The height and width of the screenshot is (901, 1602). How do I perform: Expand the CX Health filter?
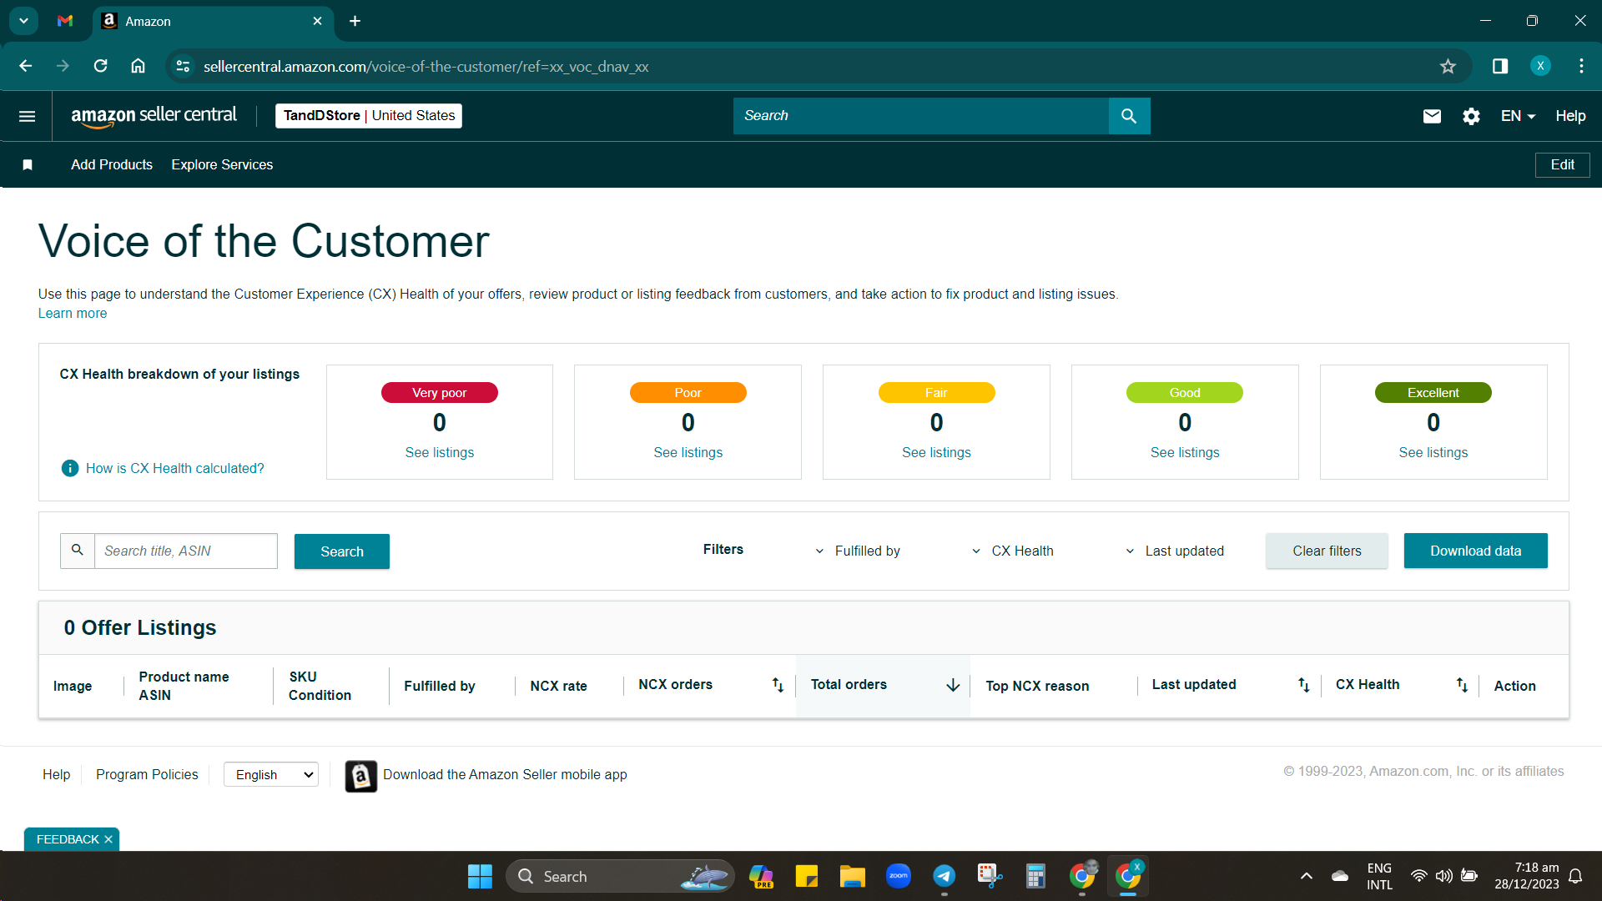pos(1012,551)
